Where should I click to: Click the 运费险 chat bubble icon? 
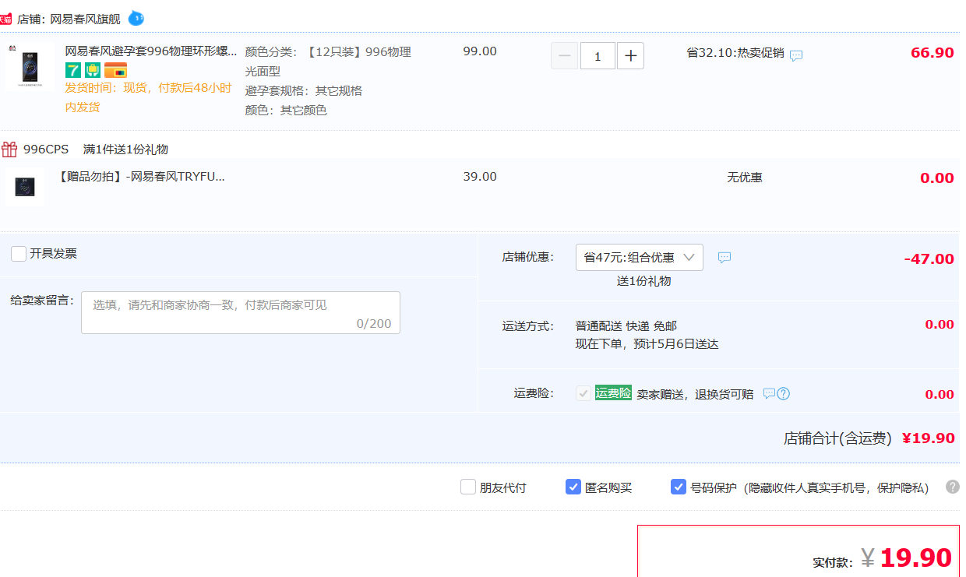point(769,393)
